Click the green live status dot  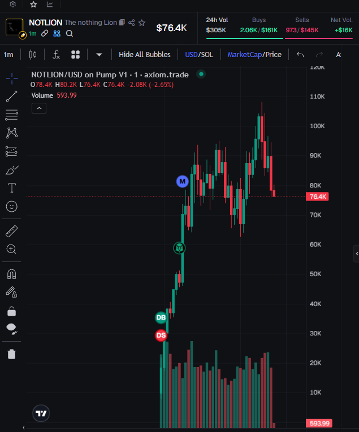[x=201, y=74]
